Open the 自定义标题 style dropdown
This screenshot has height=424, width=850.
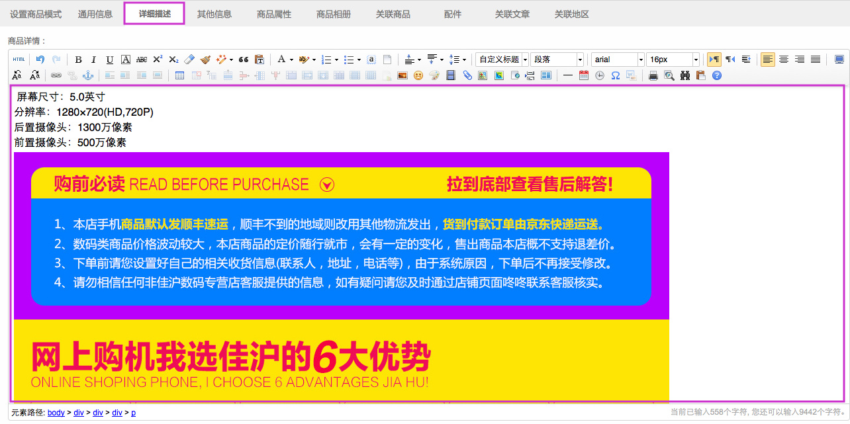[x=502, y=60]
